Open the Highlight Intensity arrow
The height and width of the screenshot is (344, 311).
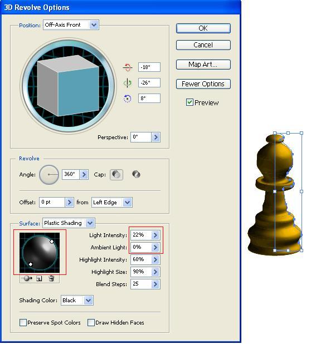[155, 259]
